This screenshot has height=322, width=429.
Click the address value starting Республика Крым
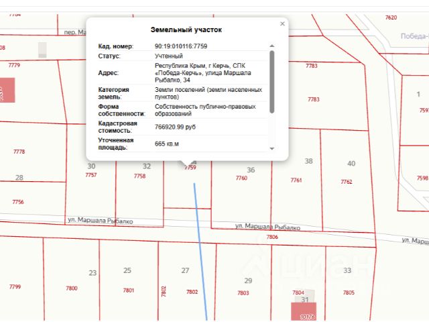click(x=203, y=73)
